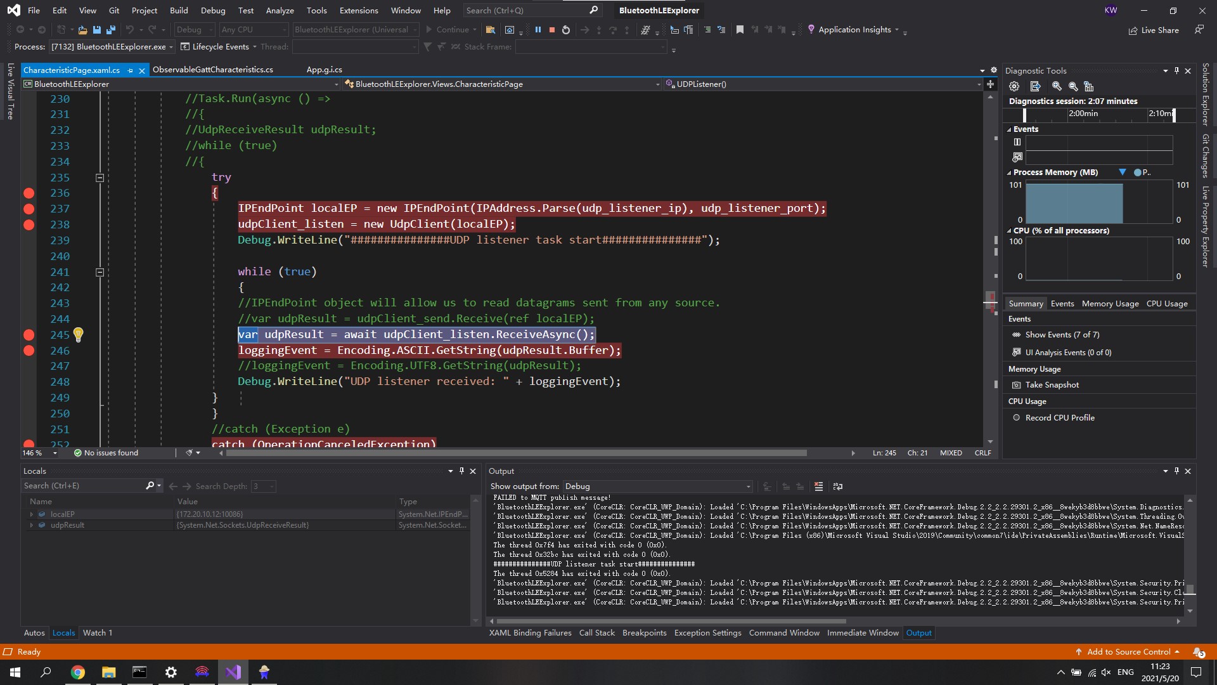This screenshot has width=1217, height=685.
Task: Collapse the try block on line 235
Action: (x=100, y=178)
